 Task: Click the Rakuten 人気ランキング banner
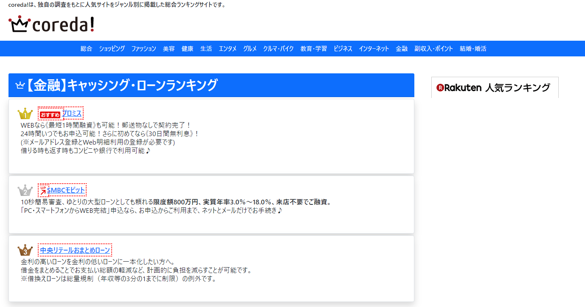[x=495, y=87]
